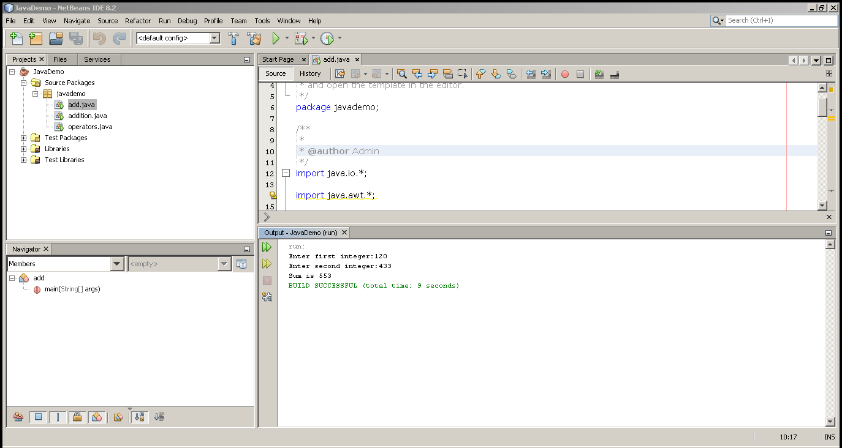Toggle Highlight Search in the editor toolbar
The width and height of the screenshot is (842, 448).
pyautogui.click(x=448, y=74)
